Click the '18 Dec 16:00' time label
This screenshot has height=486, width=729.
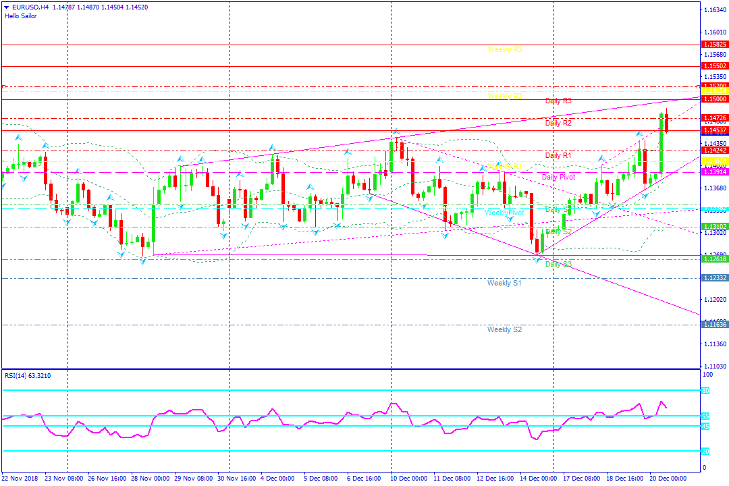coord(625,478)
